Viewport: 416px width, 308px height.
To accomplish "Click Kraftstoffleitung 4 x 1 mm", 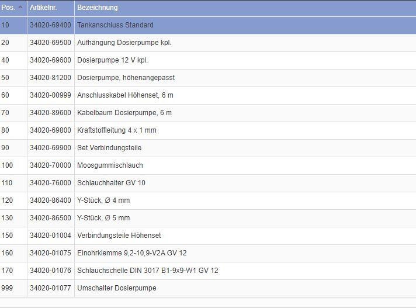I will coord(116,130).
